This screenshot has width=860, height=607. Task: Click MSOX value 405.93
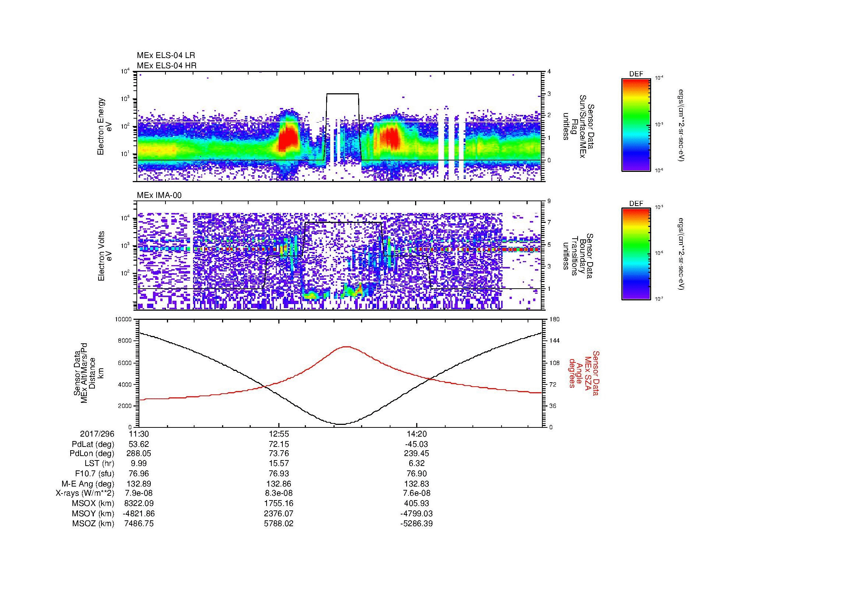[x=417, y=503]
